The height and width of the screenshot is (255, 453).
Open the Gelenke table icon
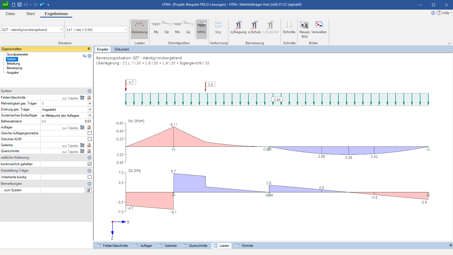click(82, 145)
